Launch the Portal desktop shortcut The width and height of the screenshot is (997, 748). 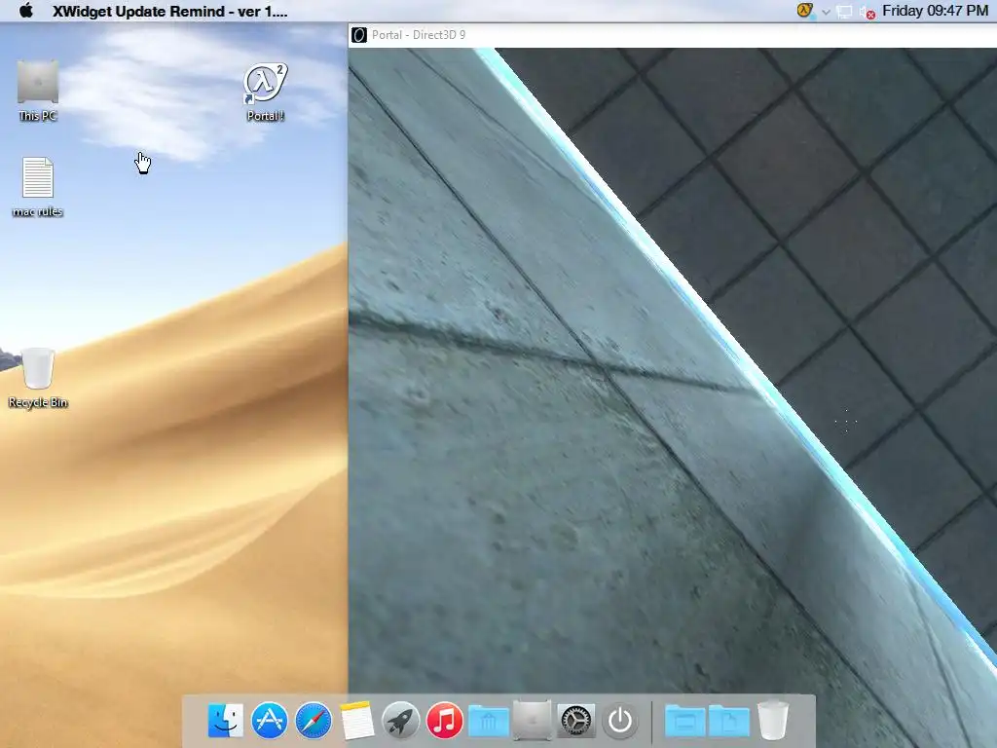coord(265,93)
